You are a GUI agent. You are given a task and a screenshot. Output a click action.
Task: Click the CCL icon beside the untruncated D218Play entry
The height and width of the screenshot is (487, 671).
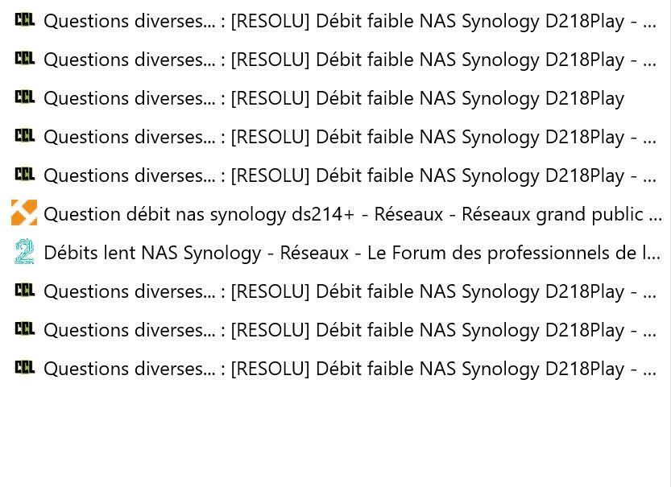pyautogui.click(x=24, y=97)
